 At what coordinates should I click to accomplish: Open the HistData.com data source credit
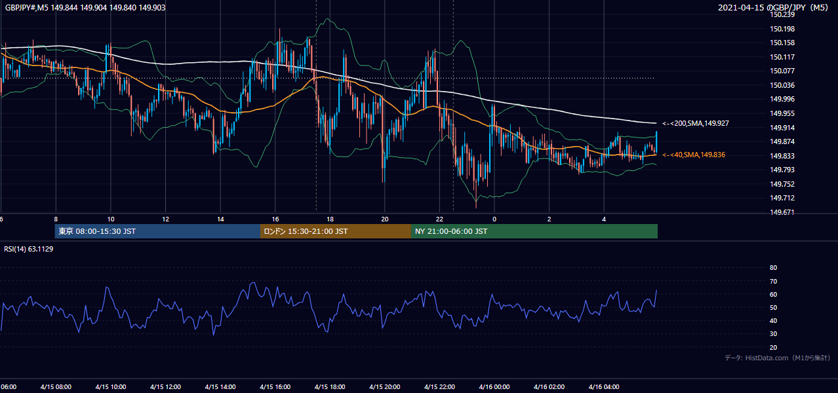777,358
